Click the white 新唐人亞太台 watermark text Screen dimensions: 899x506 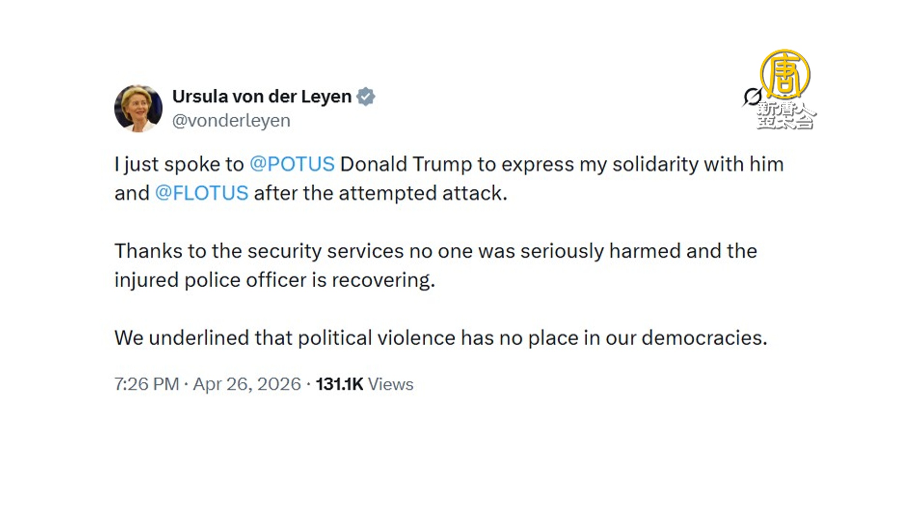pyautogui.click(x=786, y=116)
